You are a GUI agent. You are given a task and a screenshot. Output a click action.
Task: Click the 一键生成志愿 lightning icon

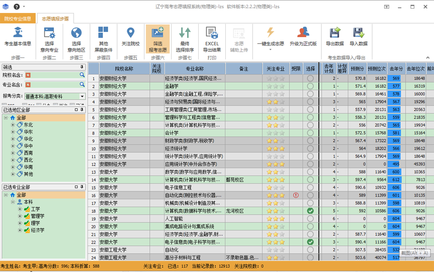pos(271,32)
